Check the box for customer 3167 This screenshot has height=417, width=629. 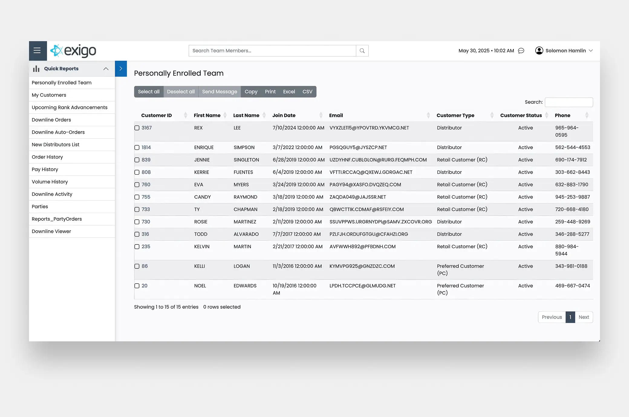click(x=137, y=128)
